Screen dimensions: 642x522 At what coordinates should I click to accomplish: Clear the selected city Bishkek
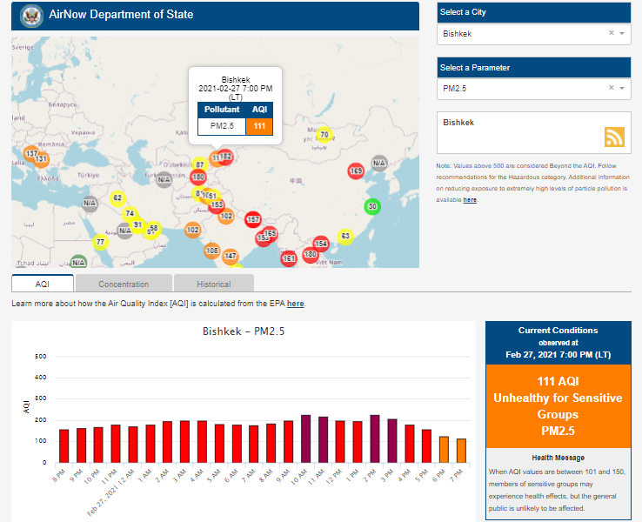[611, 33]
